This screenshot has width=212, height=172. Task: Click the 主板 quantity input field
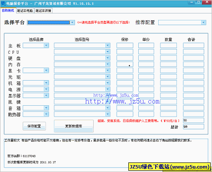point(168,45)
